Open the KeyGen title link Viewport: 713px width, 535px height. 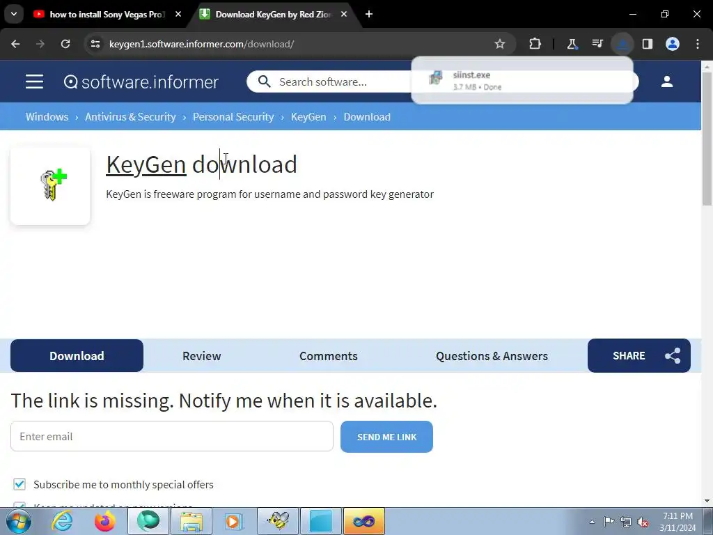tap(146, 164)
